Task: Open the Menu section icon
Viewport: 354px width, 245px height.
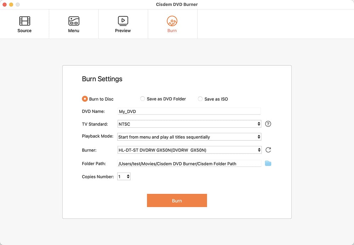Action: click(73, 21)
